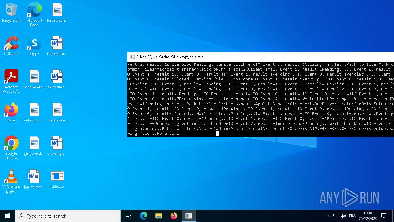Select the lordedition image file on desktop
The height and width of the screenshot is (222, 394).
(57, 13)
